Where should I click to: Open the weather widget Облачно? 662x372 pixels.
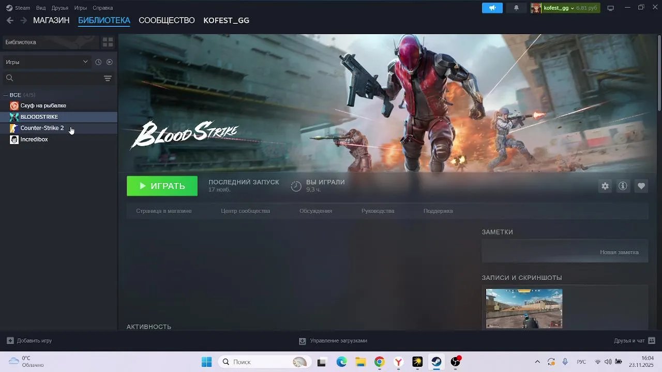(26, 362)
